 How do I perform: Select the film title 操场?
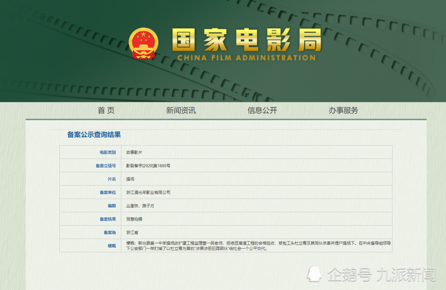[x=130, y=179]
